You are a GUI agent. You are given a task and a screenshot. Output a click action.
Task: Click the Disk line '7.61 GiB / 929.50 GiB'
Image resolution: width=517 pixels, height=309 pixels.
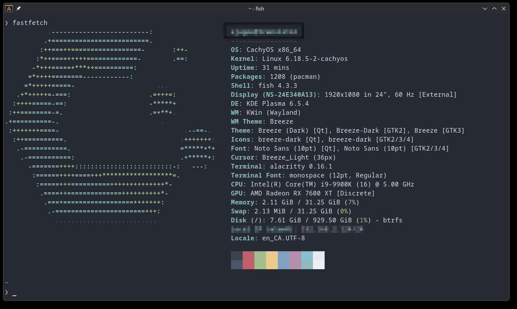pyautogui.click(x=317, y=220)
